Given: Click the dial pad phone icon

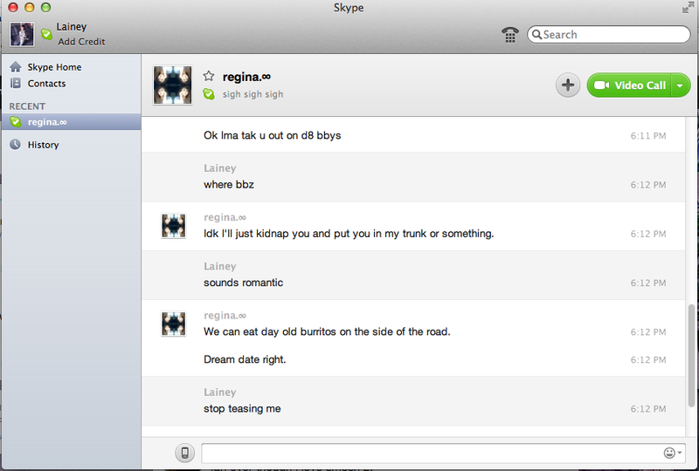Looking at the screenshot, I should pos(510,35).
